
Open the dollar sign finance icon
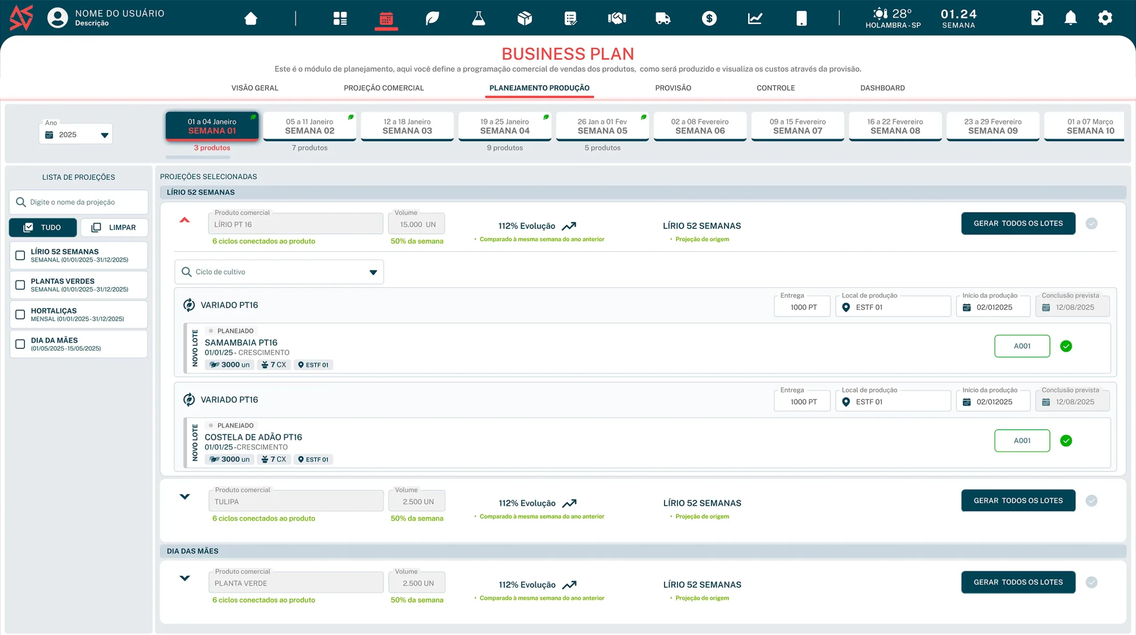[x=709, y=19]
